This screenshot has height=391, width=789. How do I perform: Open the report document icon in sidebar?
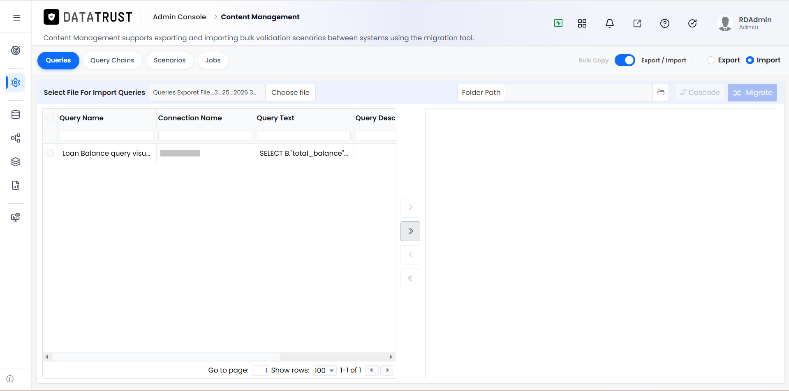coord(16,185)
